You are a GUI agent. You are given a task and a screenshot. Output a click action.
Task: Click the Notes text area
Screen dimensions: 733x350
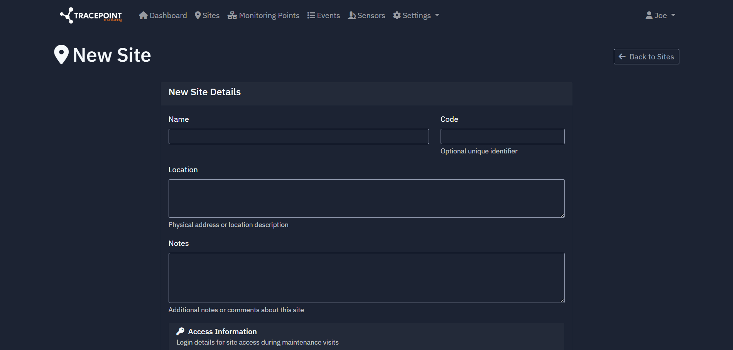coord(366,278)
